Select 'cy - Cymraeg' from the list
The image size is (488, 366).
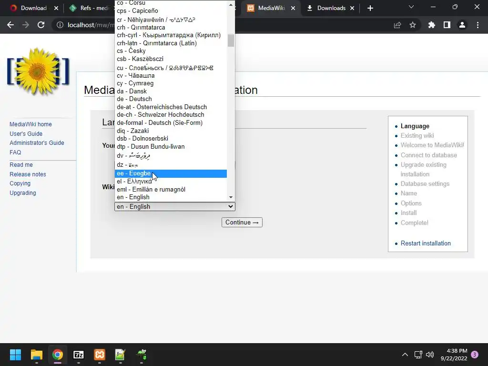point(171,83)
